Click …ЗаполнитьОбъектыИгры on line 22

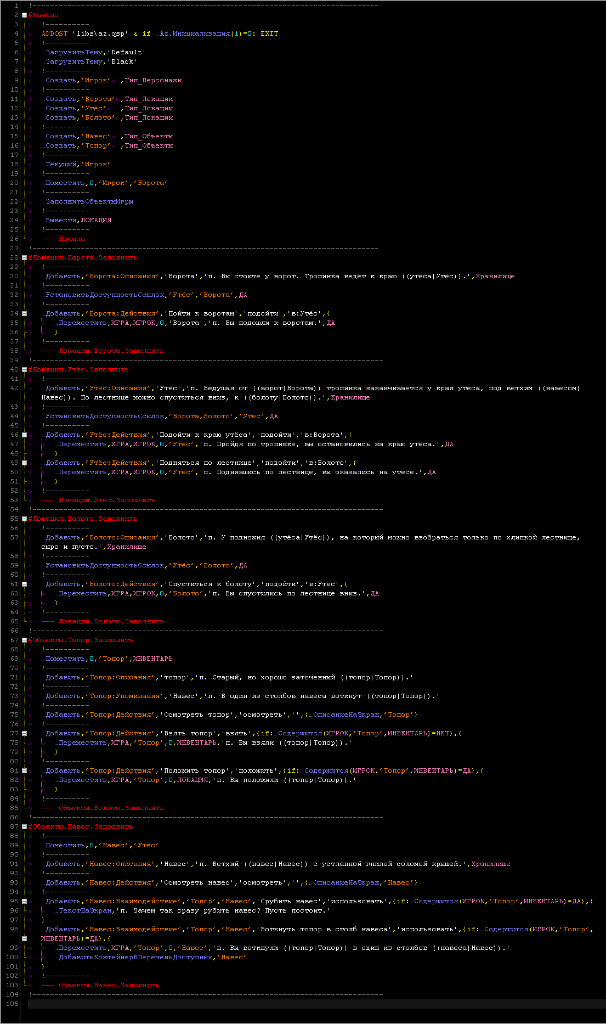87,201
